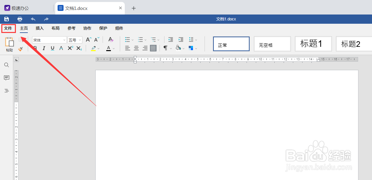Toggle underline formatting

[52, 48]
